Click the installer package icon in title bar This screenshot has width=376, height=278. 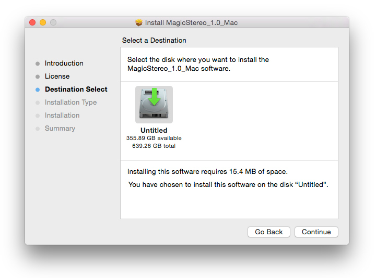tap(138, 22)
